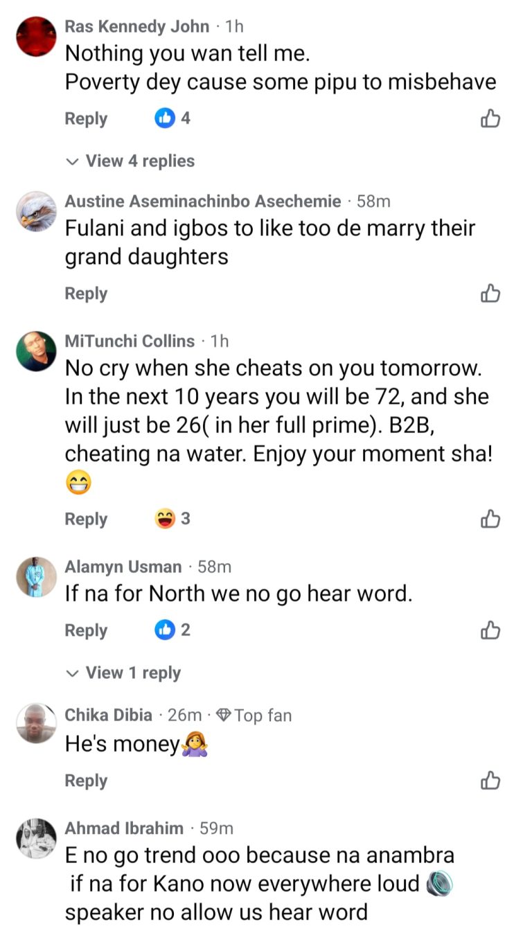Reply to Austine Aseminachinbo Asechemie's comment
The height and width of the screenshot is (933, 532).
click(x=86, y=294)
